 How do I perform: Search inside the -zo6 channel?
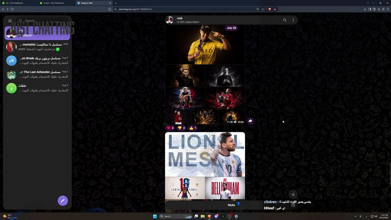tap(285, 20)
